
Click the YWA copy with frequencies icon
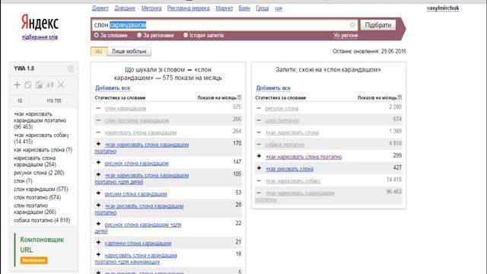[x=39, y=84]
